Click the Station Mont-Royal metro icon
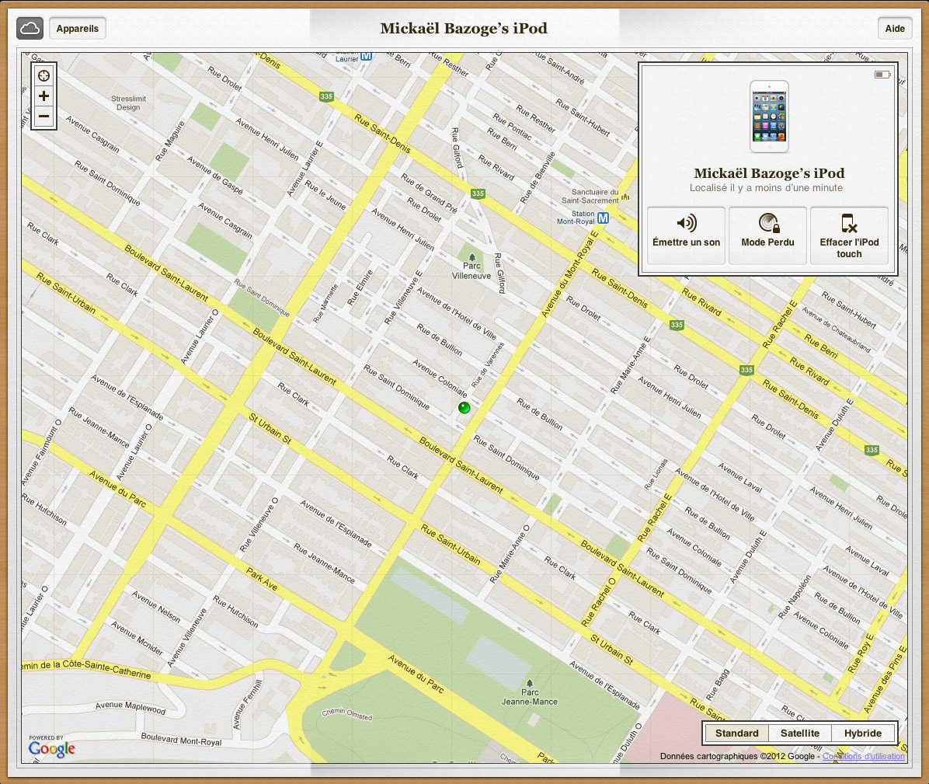Viewport: 929px width, 784px height. tap(603, 218)
